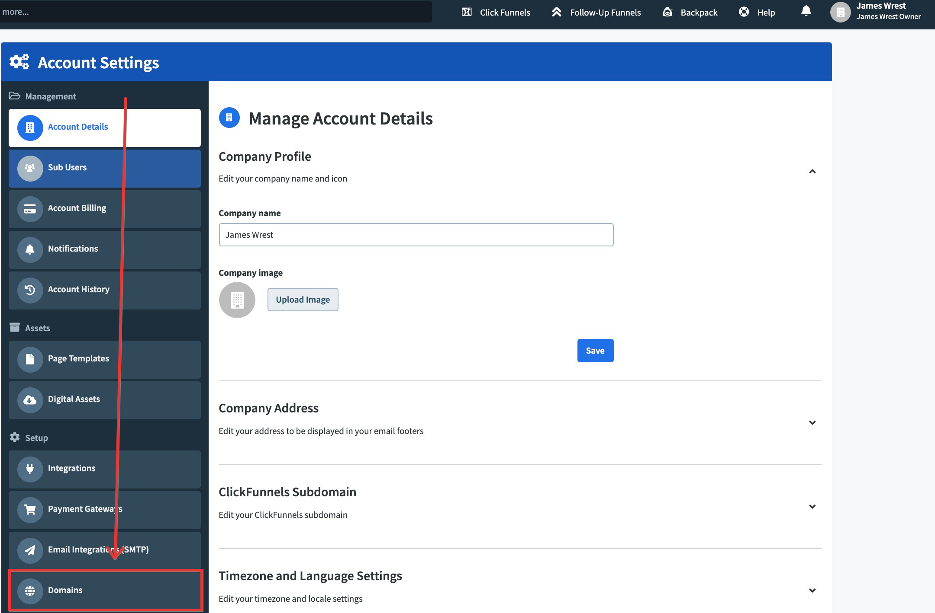Click the Digital Assets cloud download icon

pos(30,400)
